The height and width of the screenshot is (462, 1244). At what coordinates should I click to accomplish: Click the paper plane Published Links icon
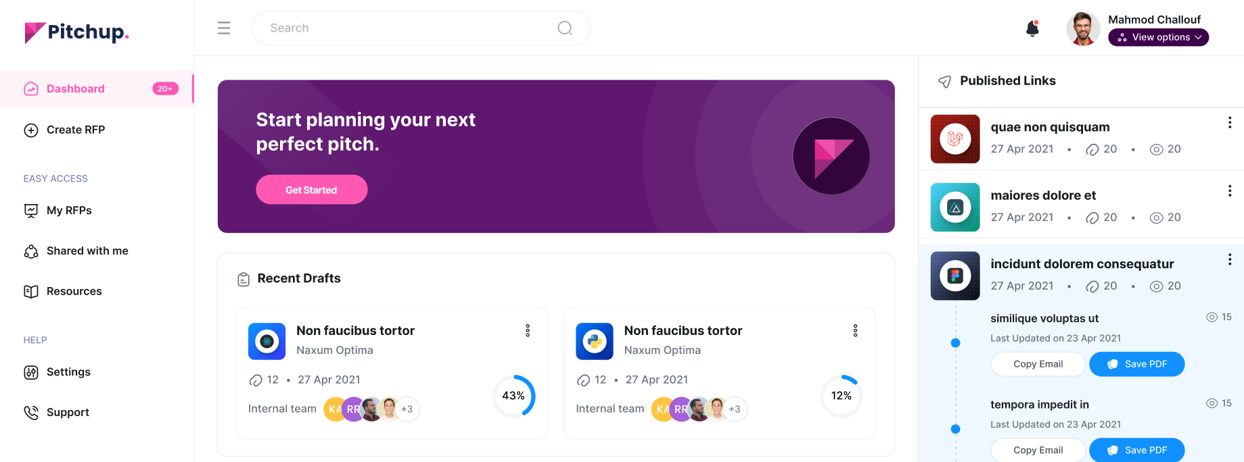pyautogui.click(x=944, y=82)
